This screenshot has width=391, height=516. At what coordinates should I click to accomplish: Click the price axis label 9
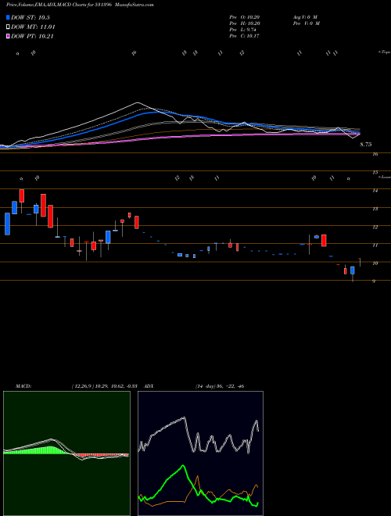375,281
